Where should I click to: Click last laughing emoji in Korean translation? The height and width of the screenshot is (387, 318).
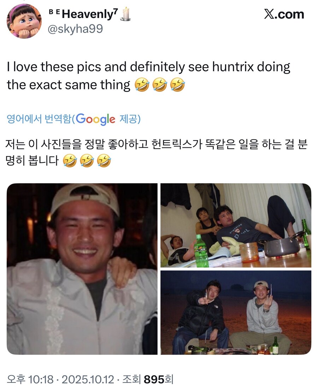(x=104, y=161)
